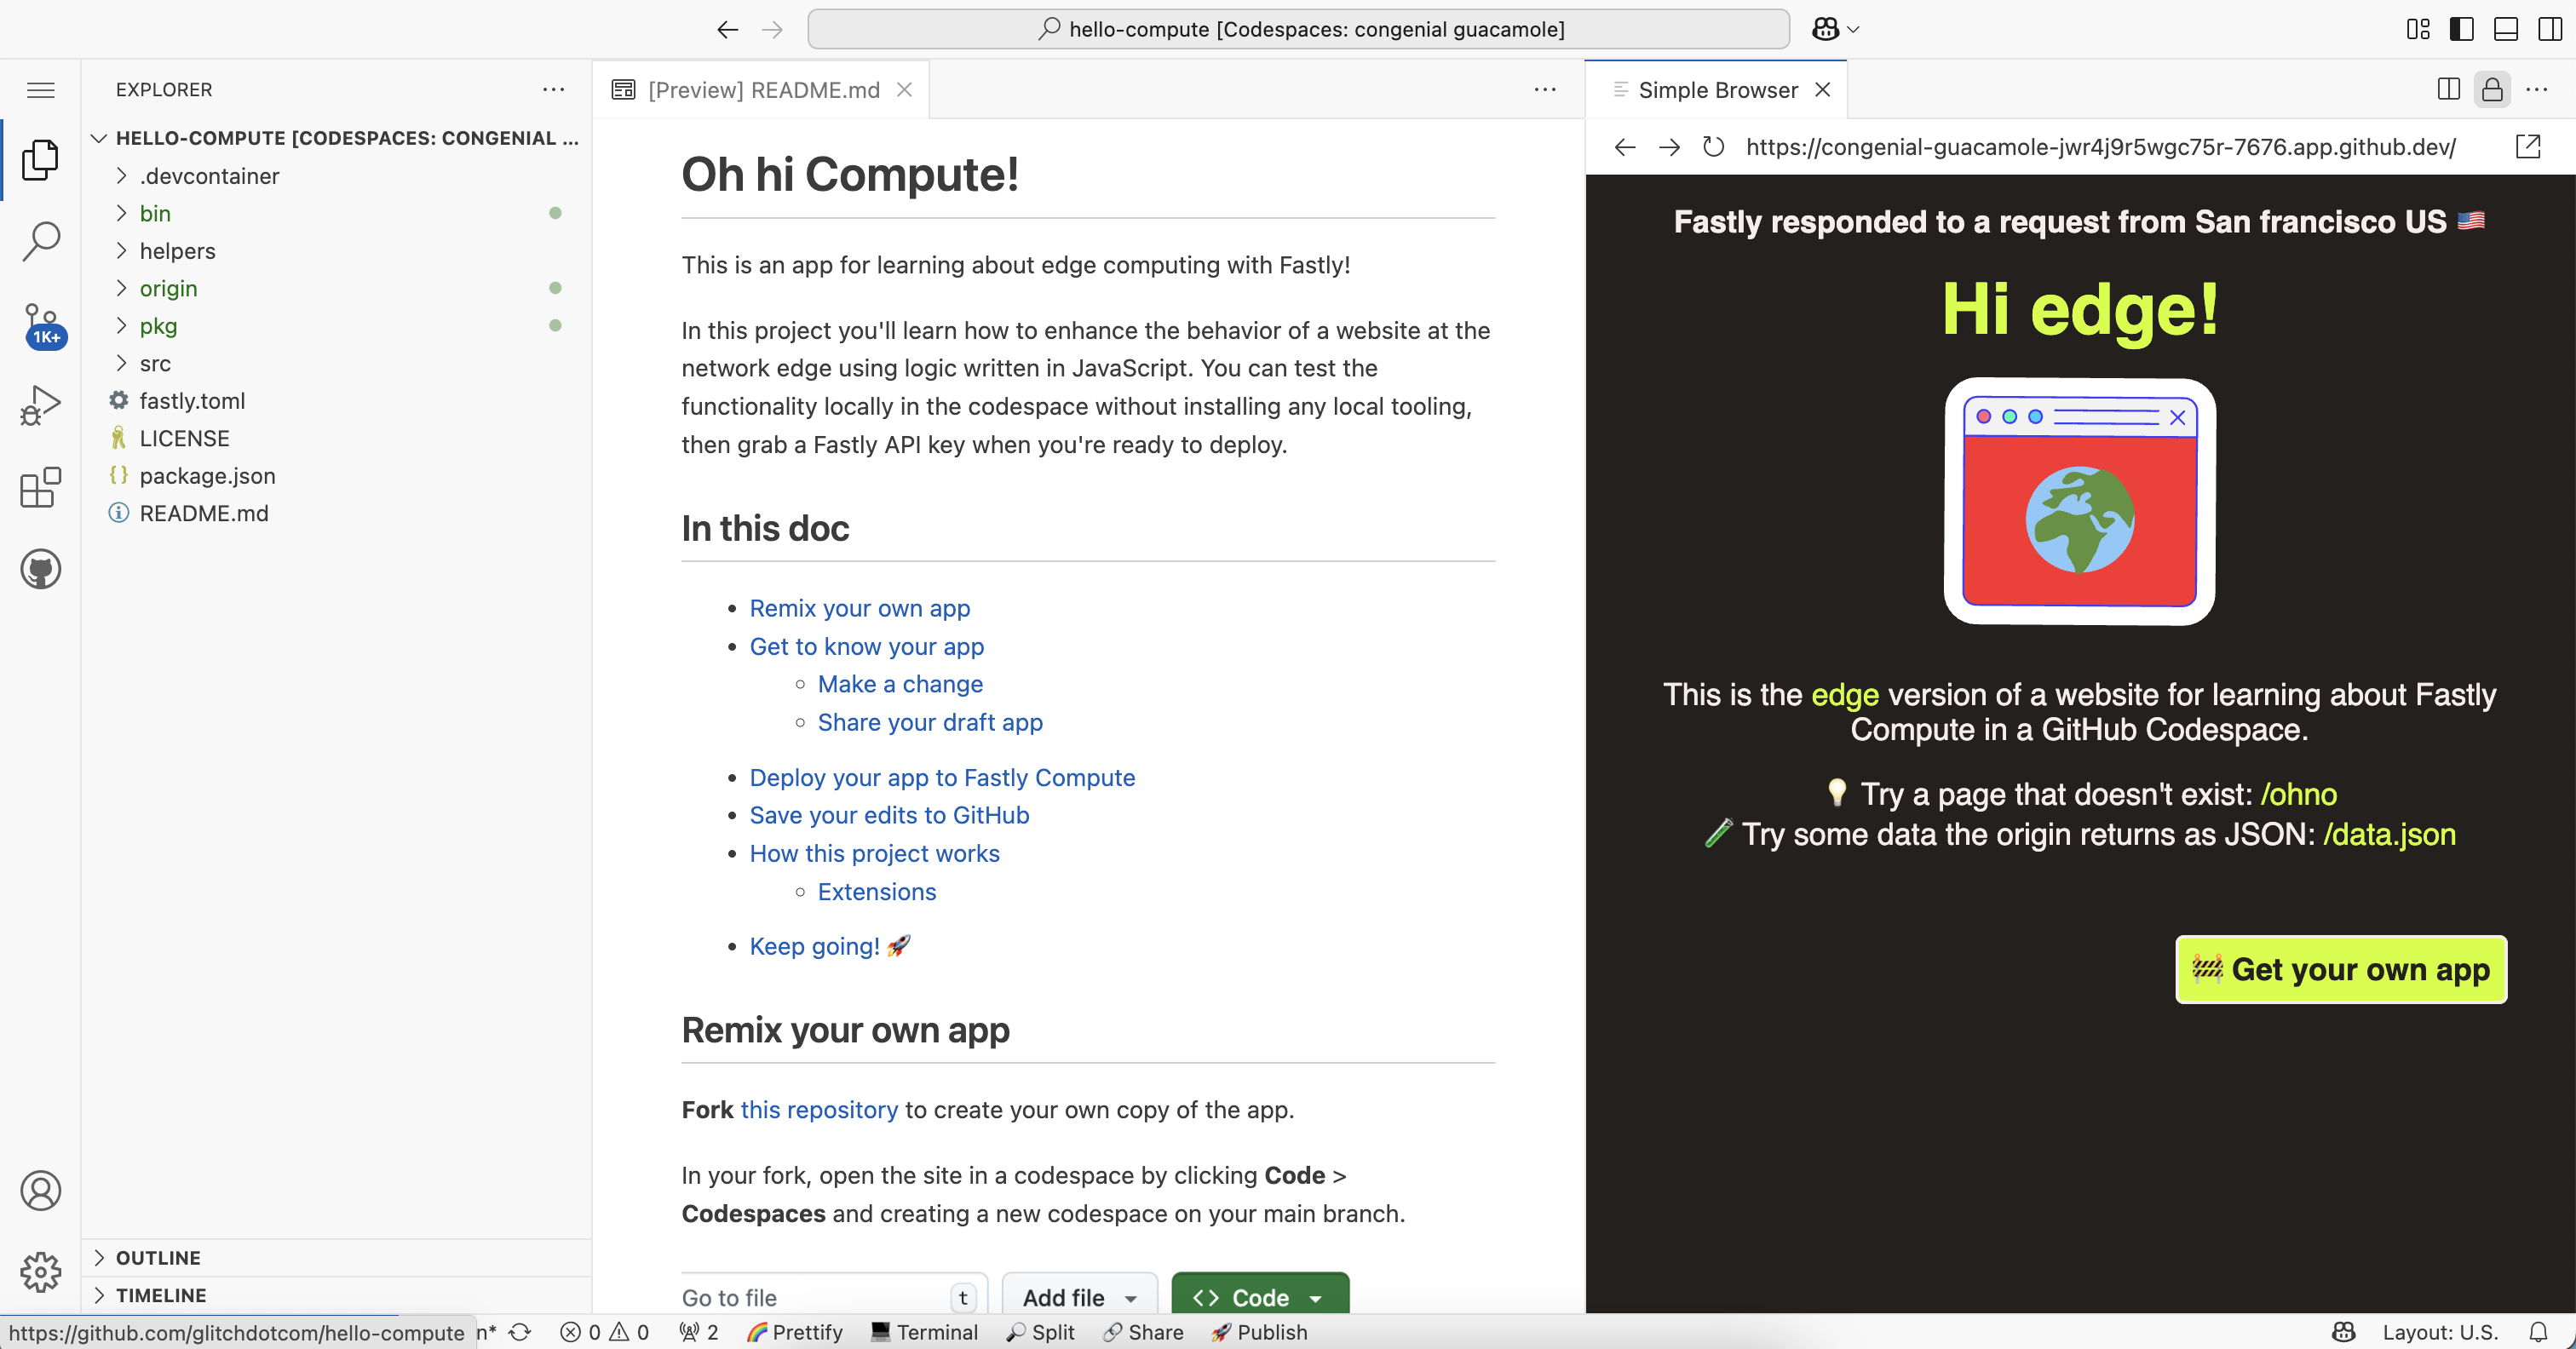
Task: Open the Manage gear settings icon
Action: click(40, 1272)
